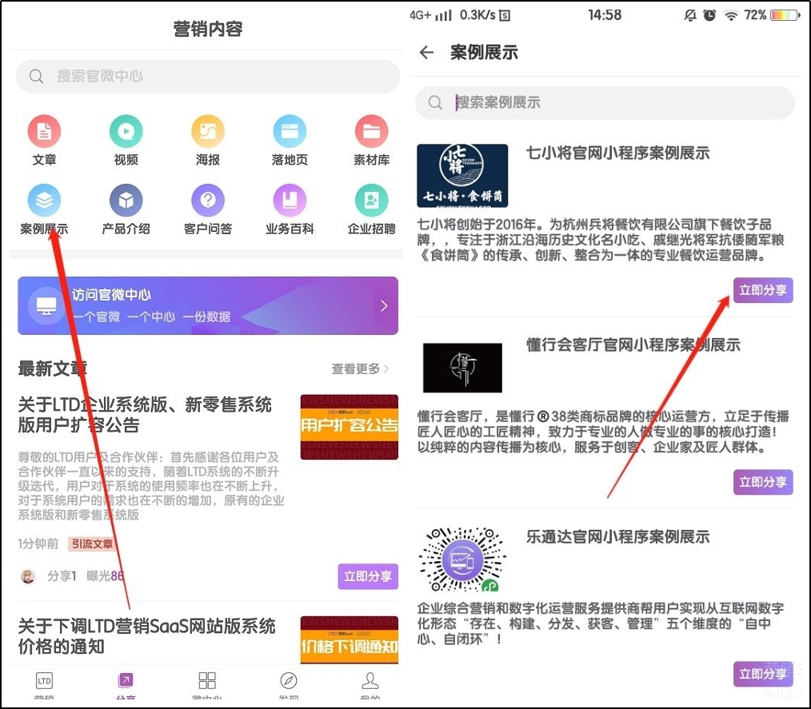Open the 企业招聘 recruitment icon
Screen dimensions: 811x709
tap(371, 201)
